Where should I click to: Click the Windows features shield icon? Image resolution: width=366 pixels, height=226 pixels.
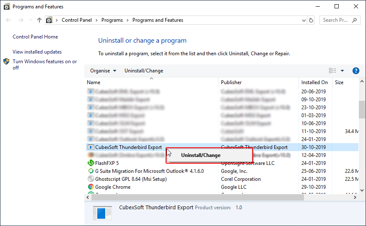click(x=6, y=62)
